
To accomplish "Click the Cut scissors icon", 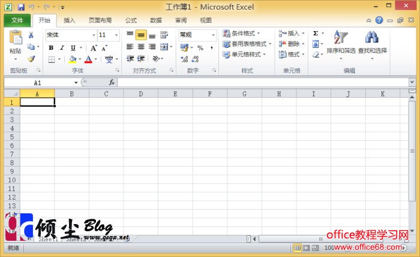I will pos(31,35).
